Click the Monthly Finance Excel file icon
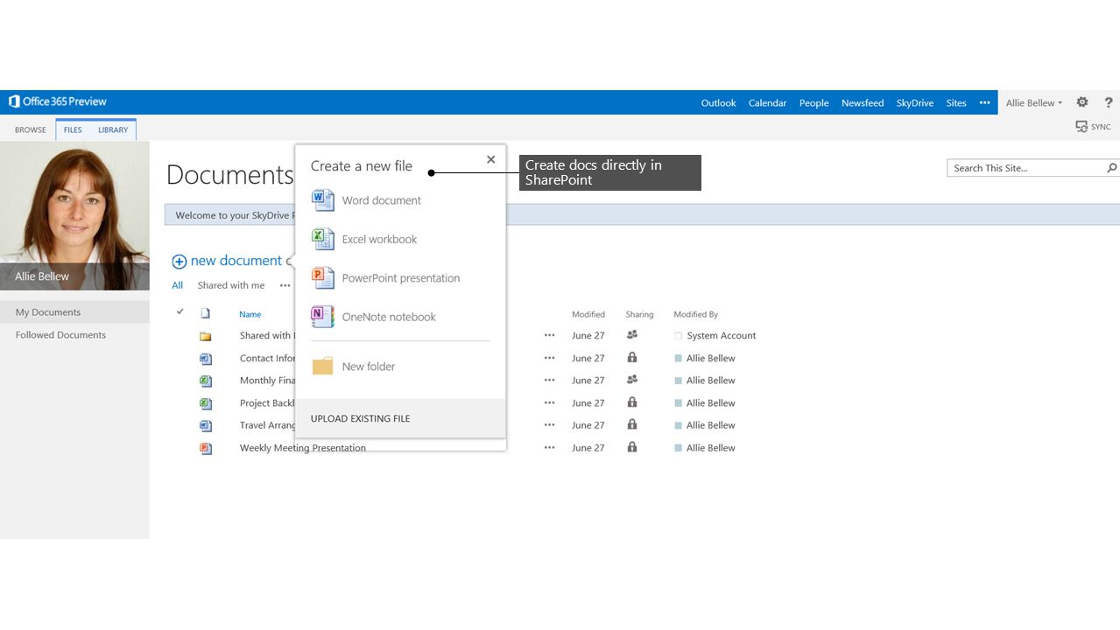1120x630 pixels. tap(206, 381)
